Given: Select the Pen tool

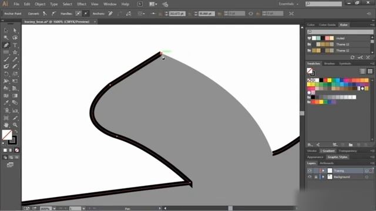Looking at the screenshot, I should coord(6,45).
